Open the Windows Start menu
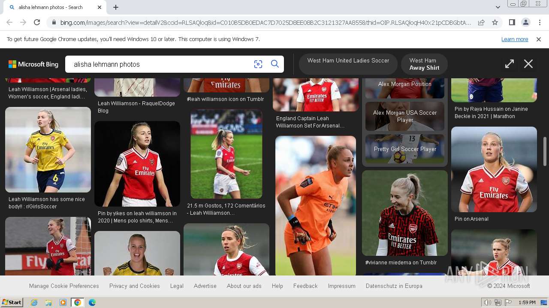549x308 pixels. pos(12,302)
